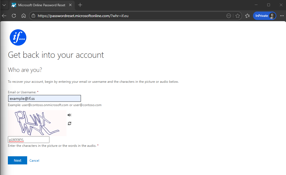
Task: Click the If company logo
Action: (x=18, y=37)
